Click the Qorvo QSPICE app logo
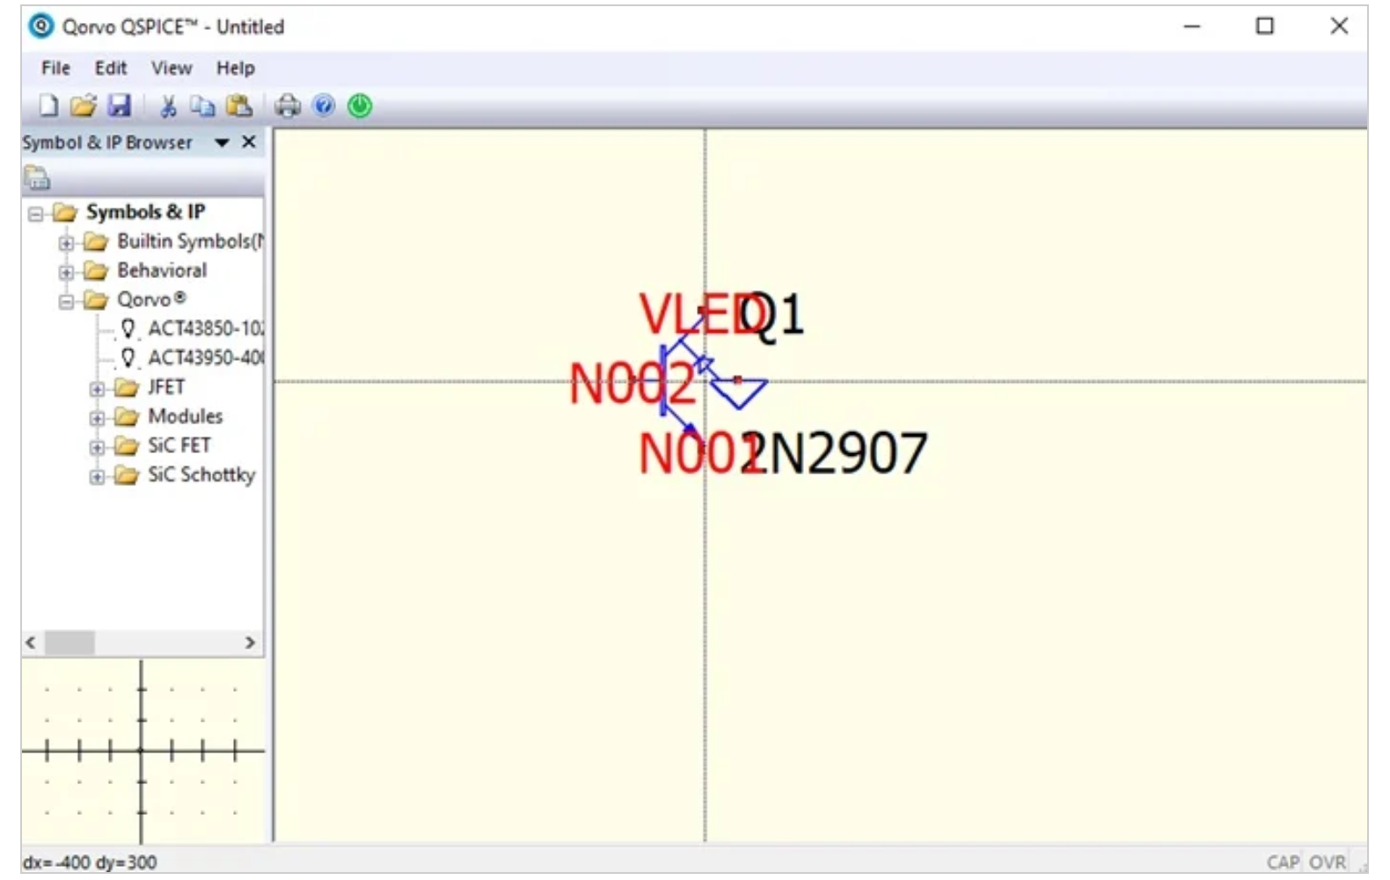1390x880 pixels. click(40, 26)
